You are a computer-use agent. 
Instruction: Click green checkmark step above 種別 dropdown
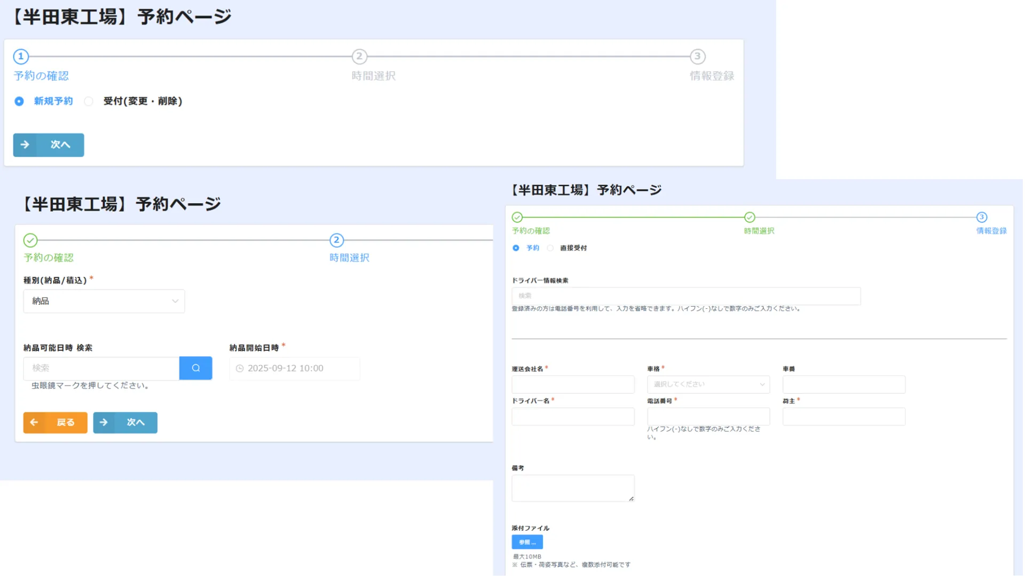tap(30, 241)
